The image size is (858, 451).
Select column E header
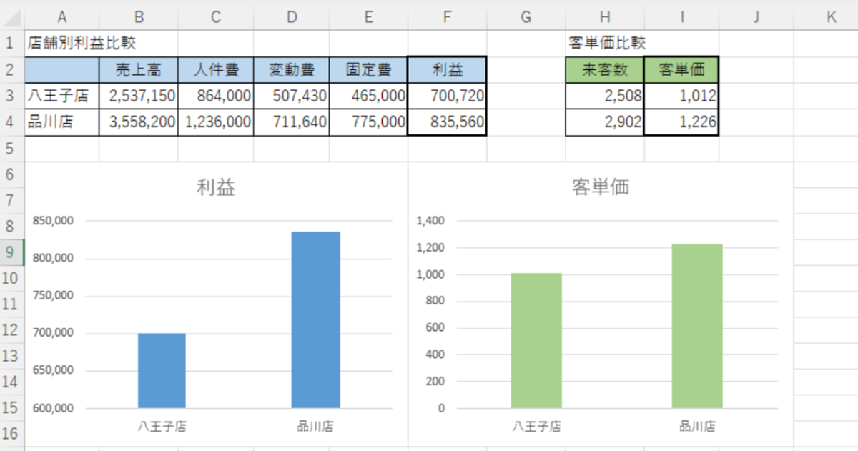point(368,16)
